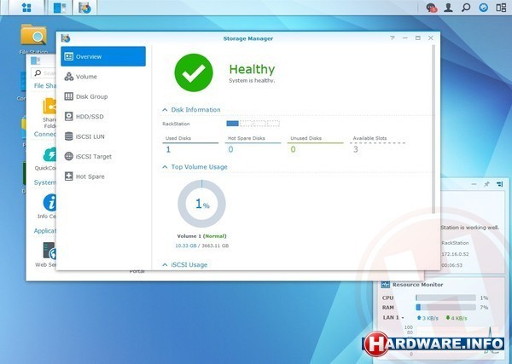Viewport: 512px width, 364px height.
Task: Click the Unused Disks value 0
Action: 294,149
